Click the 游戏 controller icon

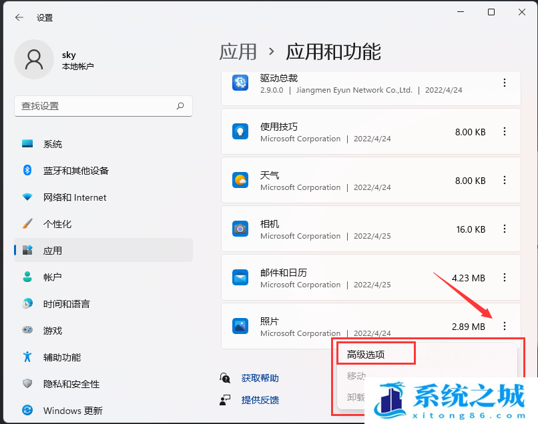point(27,330)
